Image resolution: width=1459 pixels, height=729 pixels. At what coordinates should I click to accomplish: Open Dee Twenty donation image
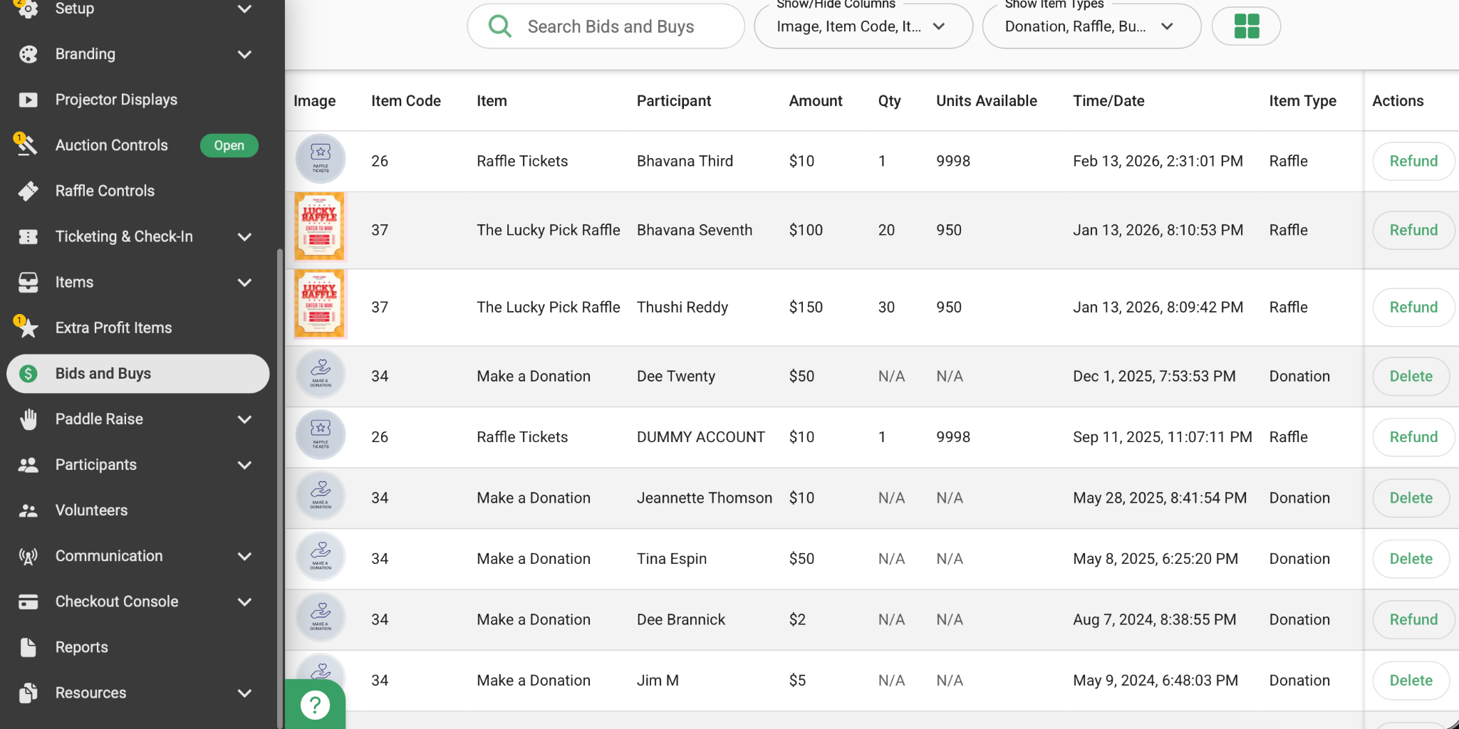(320, 374)
